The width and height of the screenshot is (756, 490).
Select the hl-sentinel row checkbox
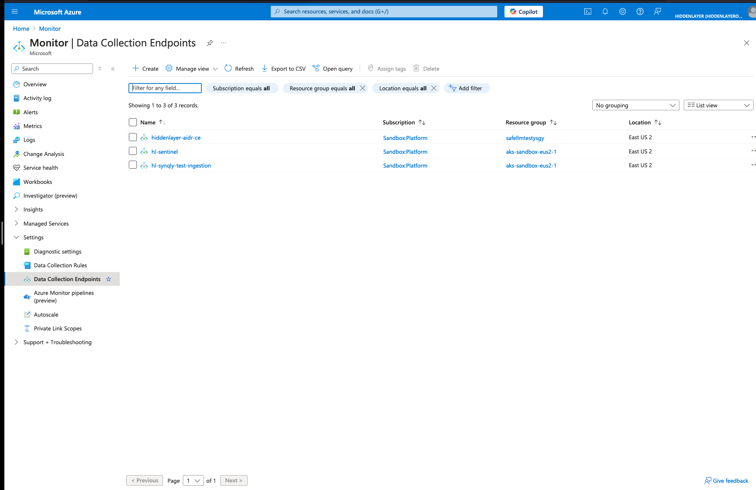pos(133,151)
